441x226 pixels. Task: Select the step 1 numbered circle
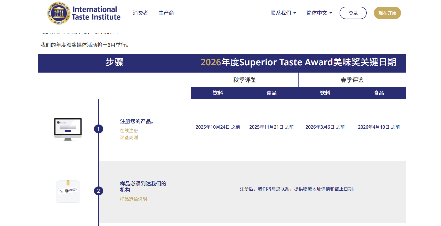click(99, 128)
